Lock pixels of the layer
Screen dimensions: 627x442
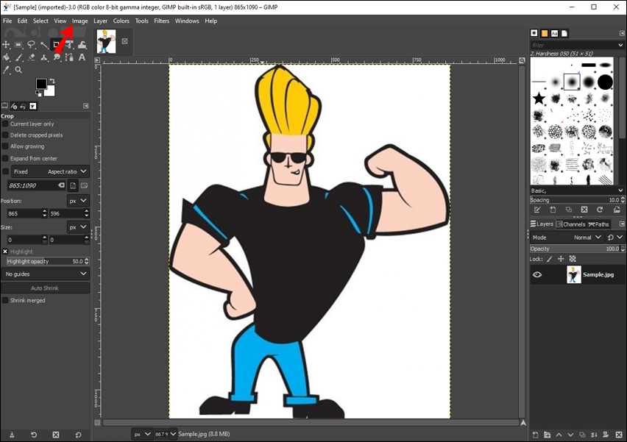(549, 259)
